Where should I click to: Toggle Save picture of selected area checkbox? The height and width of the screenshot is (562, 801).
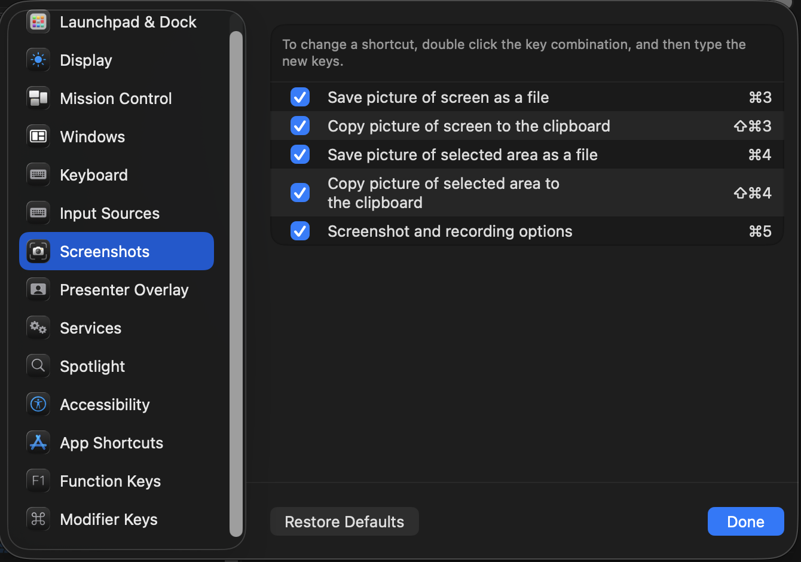300,155
